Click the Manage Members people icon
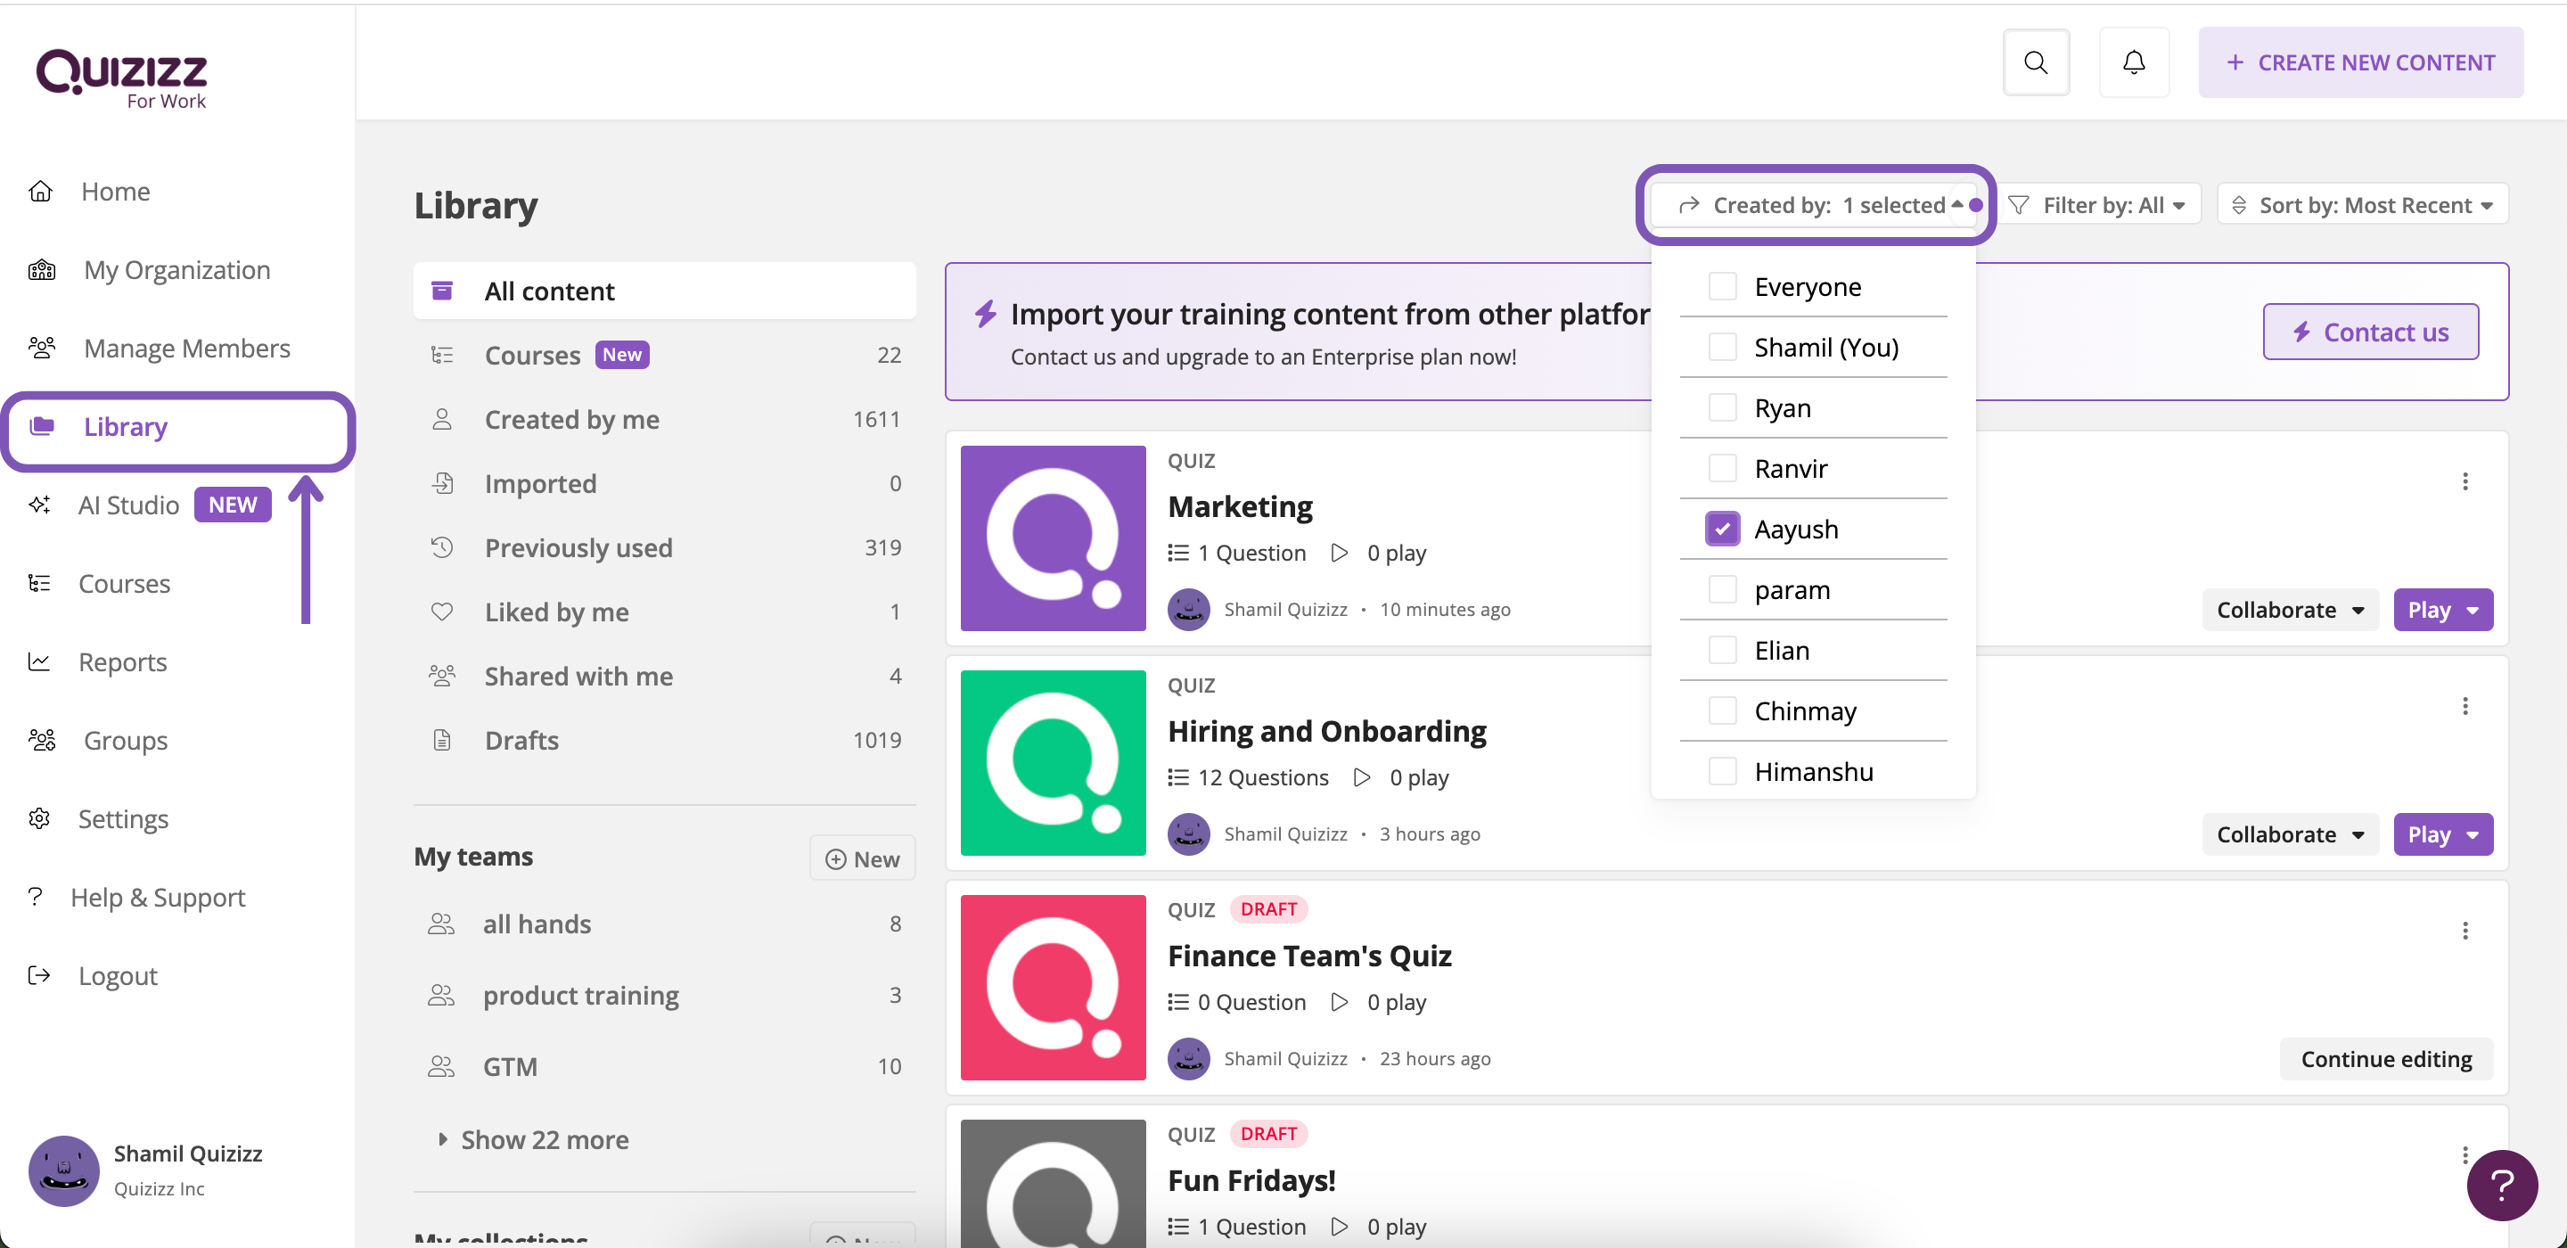Image resolution: width=2567 pixels, height=1248 pixels. click(x=42, y=348)
